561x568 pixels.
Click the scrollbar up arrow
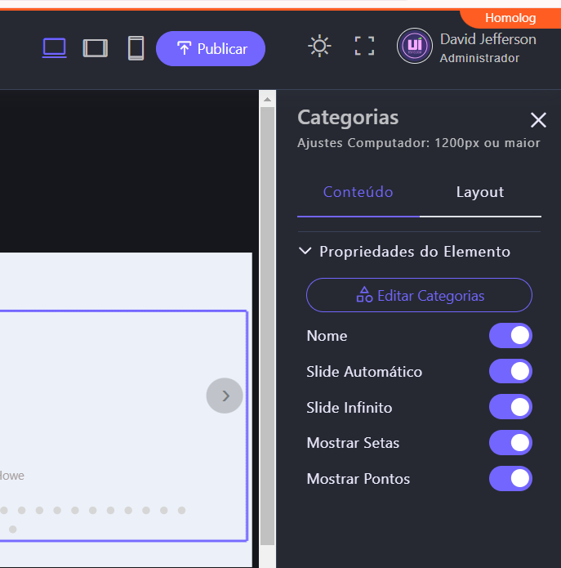pyautogui.click(x=266, y=99)
